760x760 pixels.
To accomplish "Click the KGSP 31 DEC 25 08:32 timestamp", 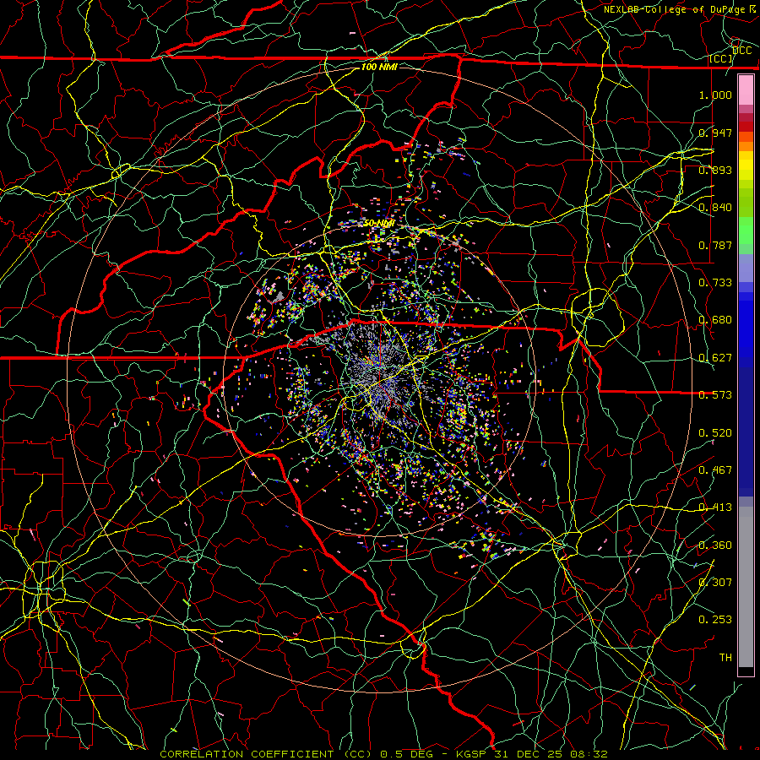I will [x=532, y=754].
